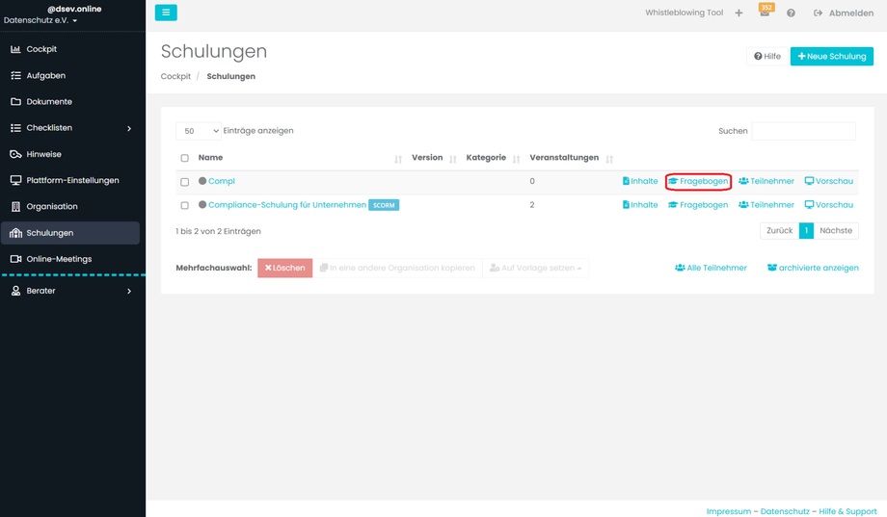
Task: Go to previous page with Zurück
Action: pos(780,230)
